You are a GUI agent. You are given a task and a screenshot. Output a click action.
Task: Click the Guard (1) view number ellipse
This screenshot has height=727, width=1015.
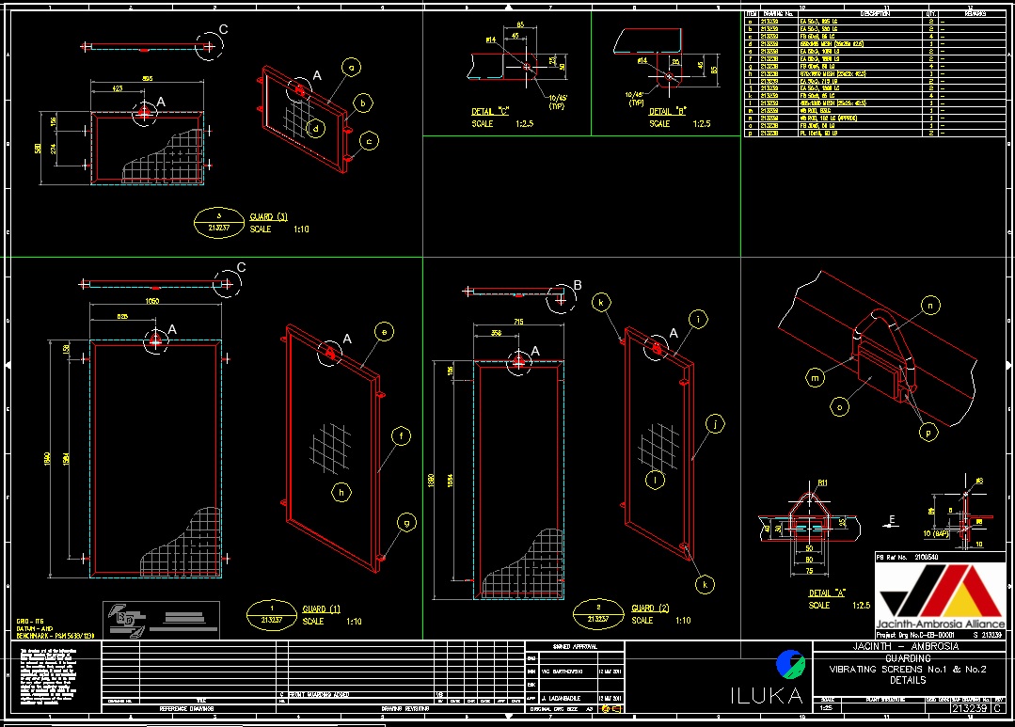(271, 615)
